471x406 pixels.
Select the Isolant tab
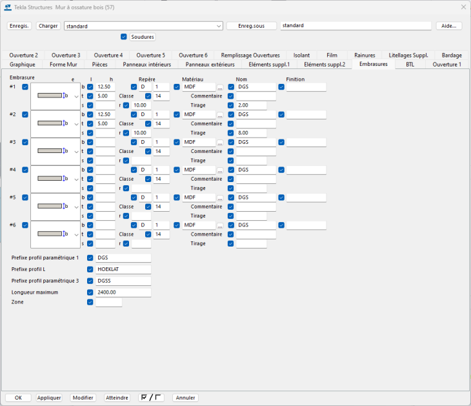tap(301, 56)
